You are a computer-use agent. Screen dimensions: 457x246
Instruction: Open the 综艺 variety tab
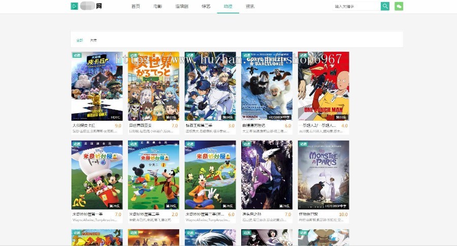click(206, 7)
